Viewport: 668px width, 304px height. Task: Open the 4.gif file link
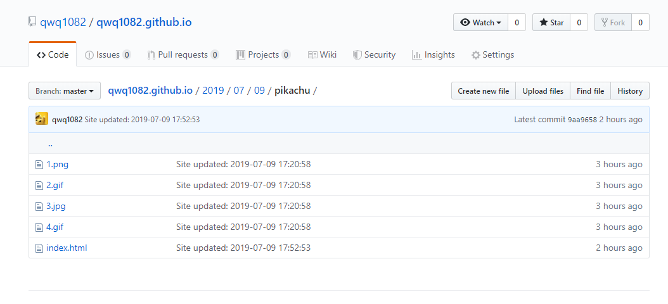click(55, 227)
